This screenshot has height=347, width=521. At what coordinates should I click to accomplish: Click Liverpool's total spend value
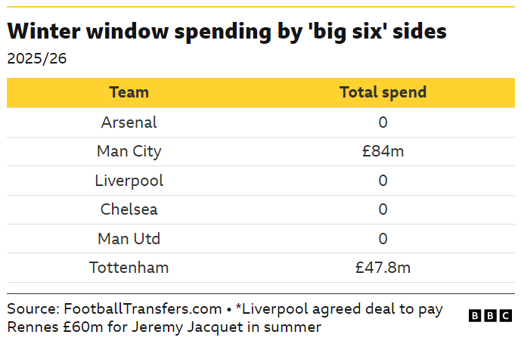383,181
